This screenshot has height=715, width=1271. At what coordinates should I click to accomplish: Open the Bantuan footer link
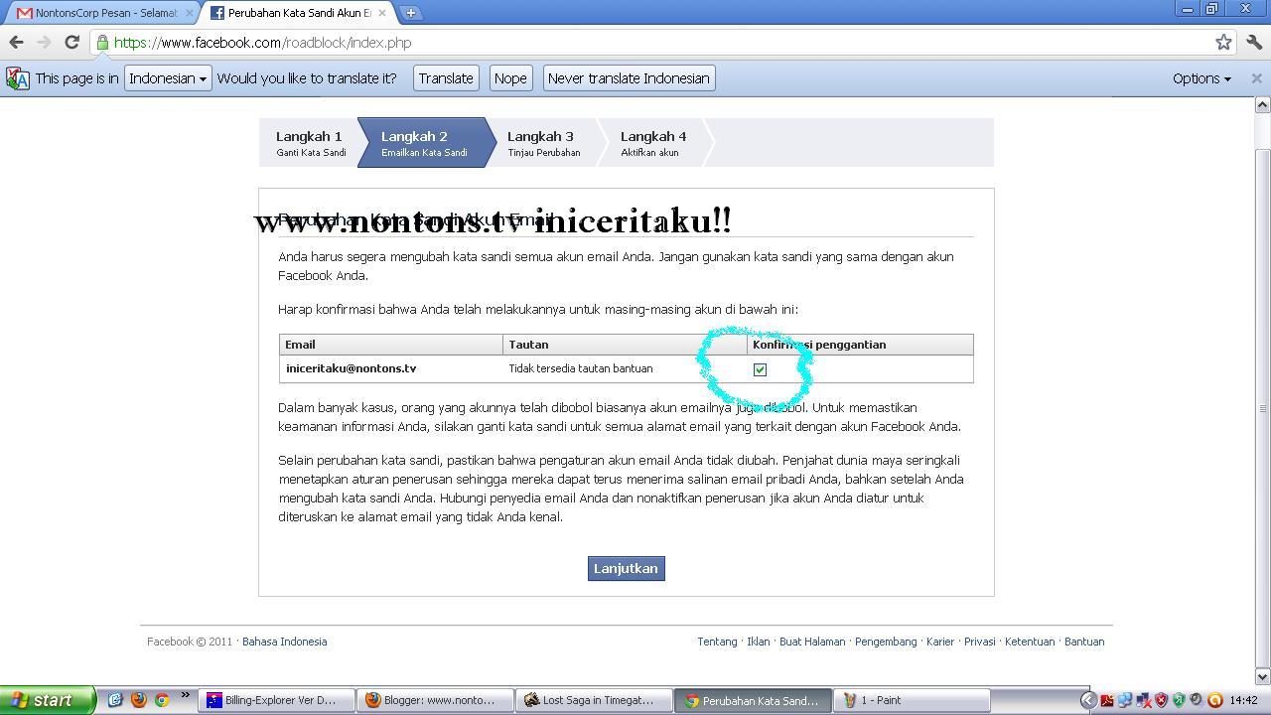point(1084,642)
